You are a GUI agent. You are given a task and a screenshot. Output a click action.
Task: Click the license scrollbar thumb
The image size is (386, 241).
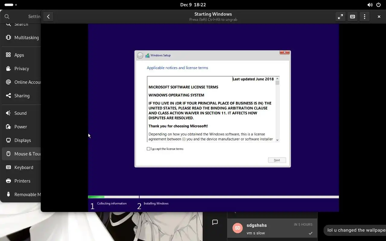pyautogui.click(x=277, y=83)
